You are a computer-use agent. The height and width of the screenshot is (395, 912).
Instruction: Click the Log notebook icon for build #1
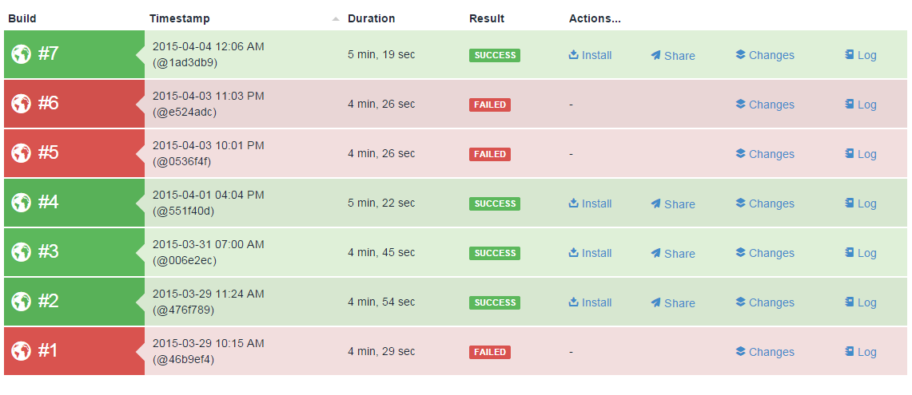(850, 351)
